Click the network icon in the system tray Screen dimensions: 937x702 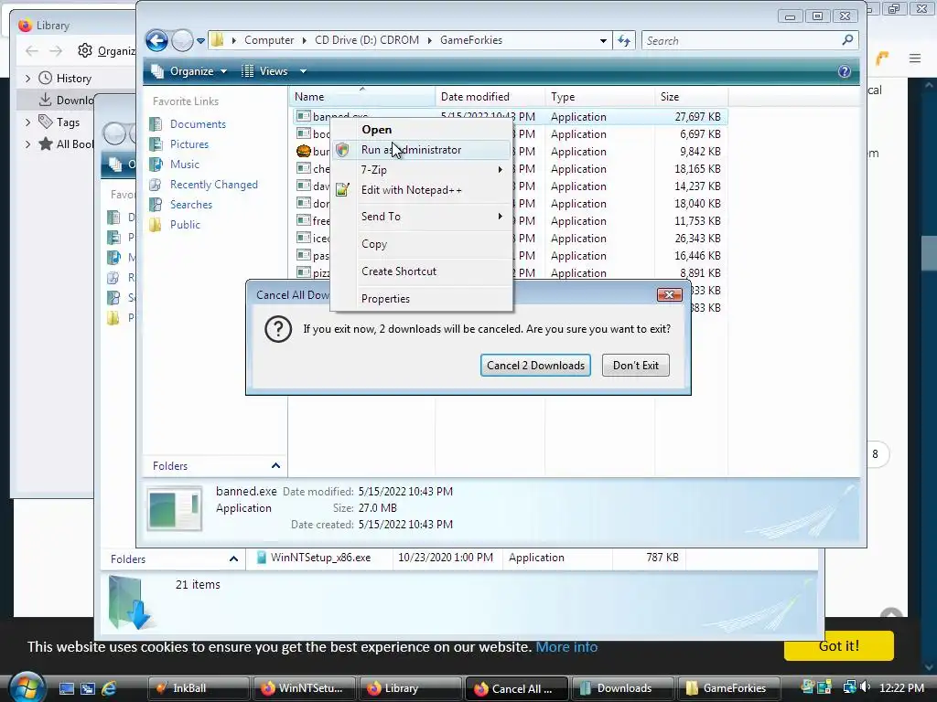(849, 687)
